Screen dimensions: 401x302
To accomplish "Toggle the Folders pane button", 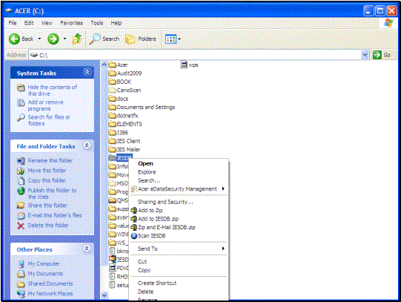I will (141, 39).
